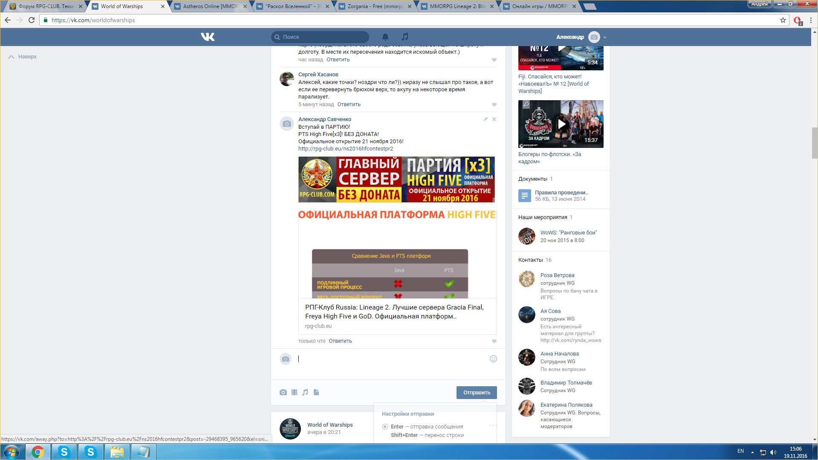Viewport: 818px width, 460px height.
Task: Switch to Astheros Online browser tab
Action: (211, 6)
